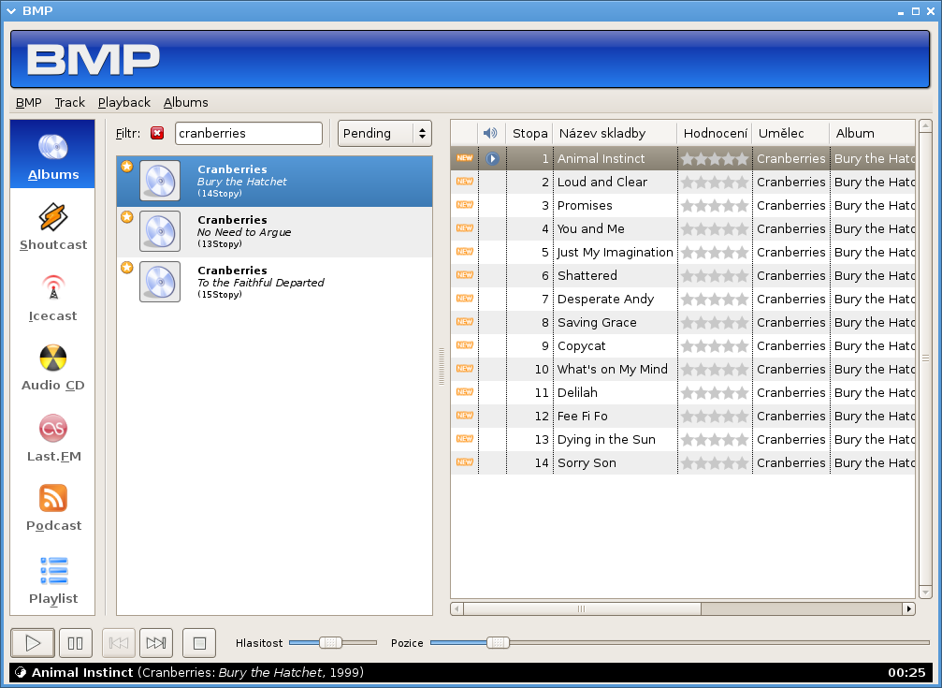Open the Pending dropdown
The height and width of the screenshot is (688, 942).
pos(384,133)
